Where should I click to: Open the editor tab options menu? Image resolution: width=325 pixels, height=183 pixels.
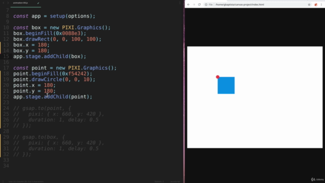coord(180,3)
